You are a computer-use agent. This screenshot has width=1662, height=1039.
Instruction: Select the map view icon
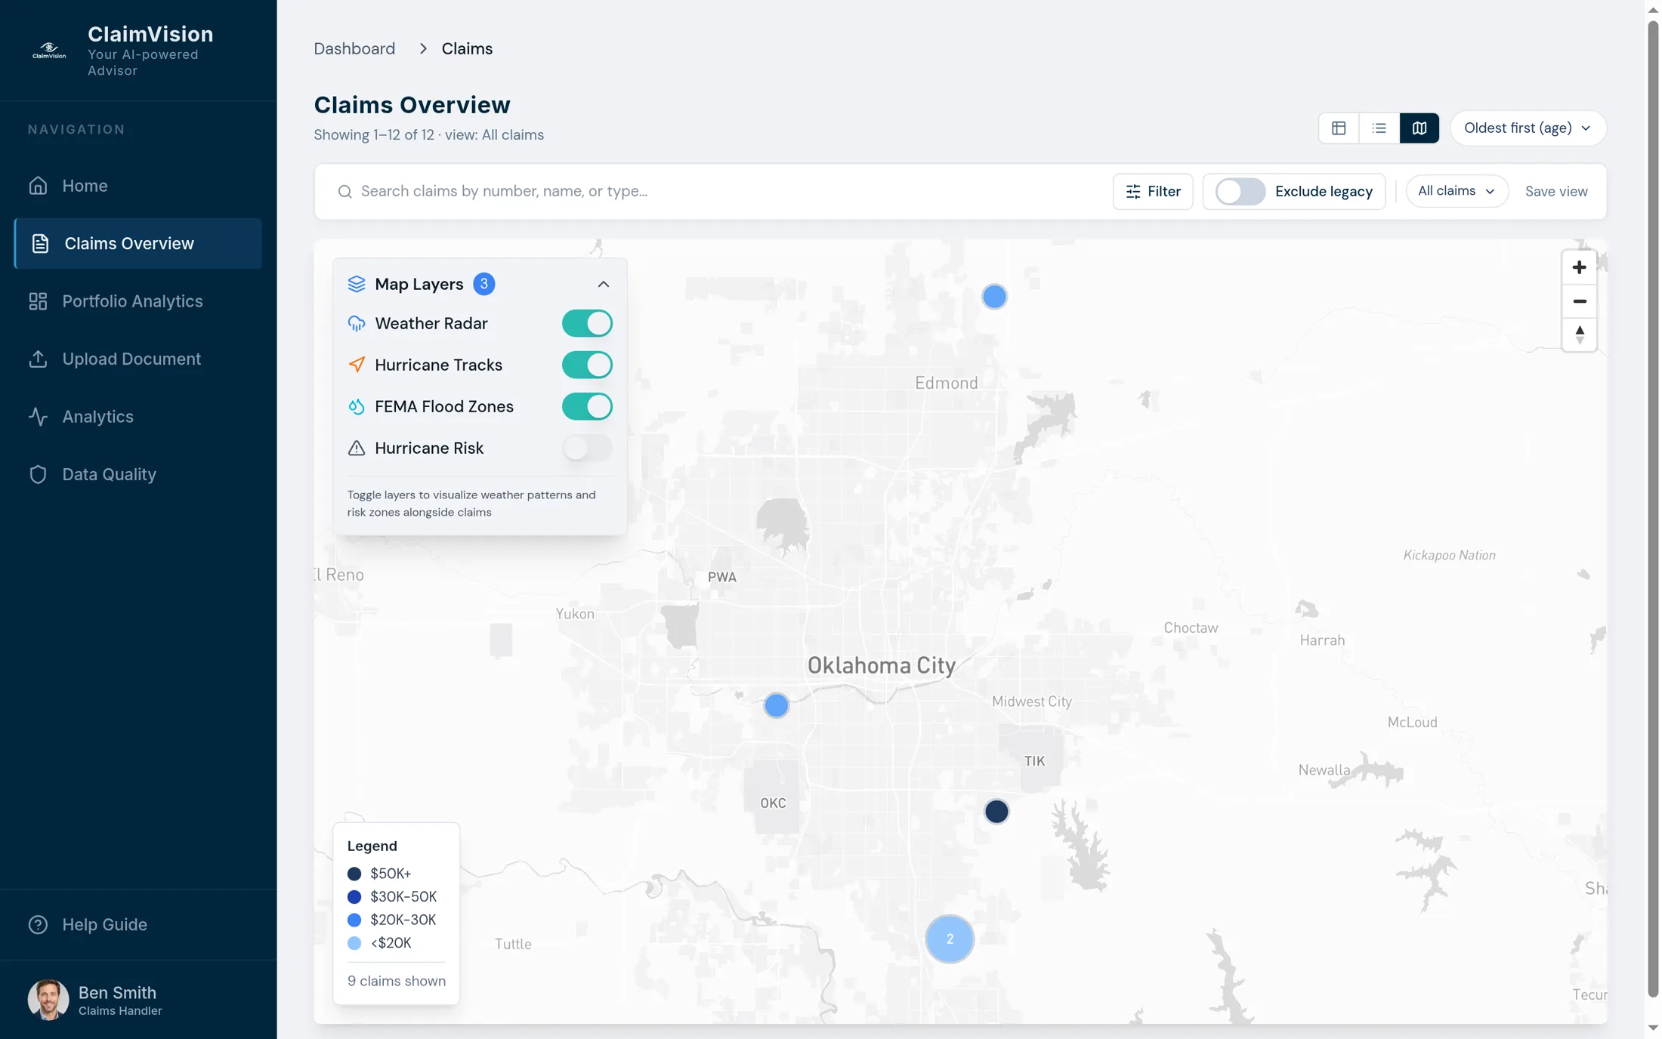1419,128
